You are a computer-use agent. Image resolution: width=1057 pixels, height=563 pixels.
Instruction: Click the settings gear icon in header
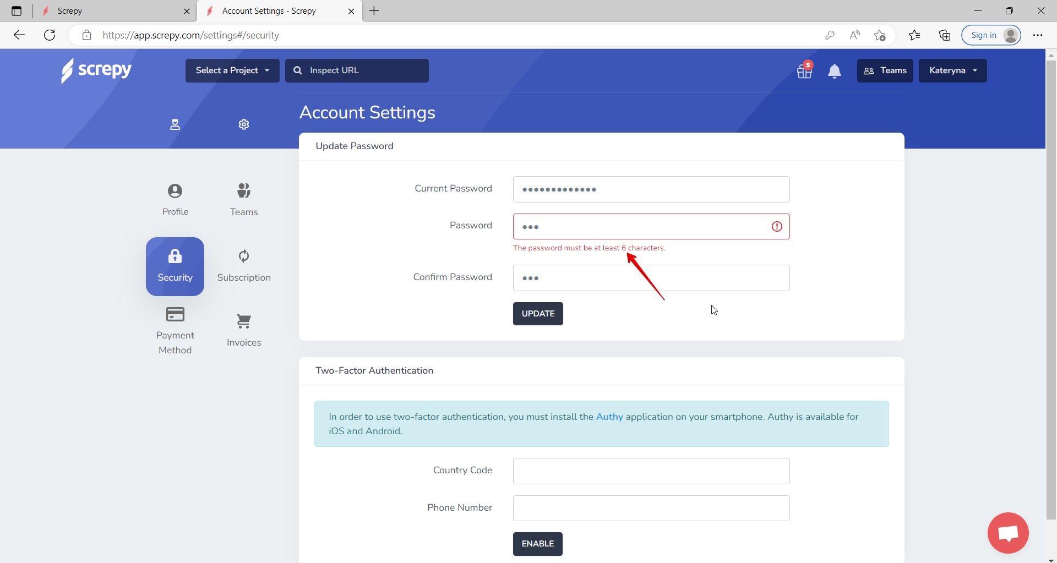[x=244, y=124]
